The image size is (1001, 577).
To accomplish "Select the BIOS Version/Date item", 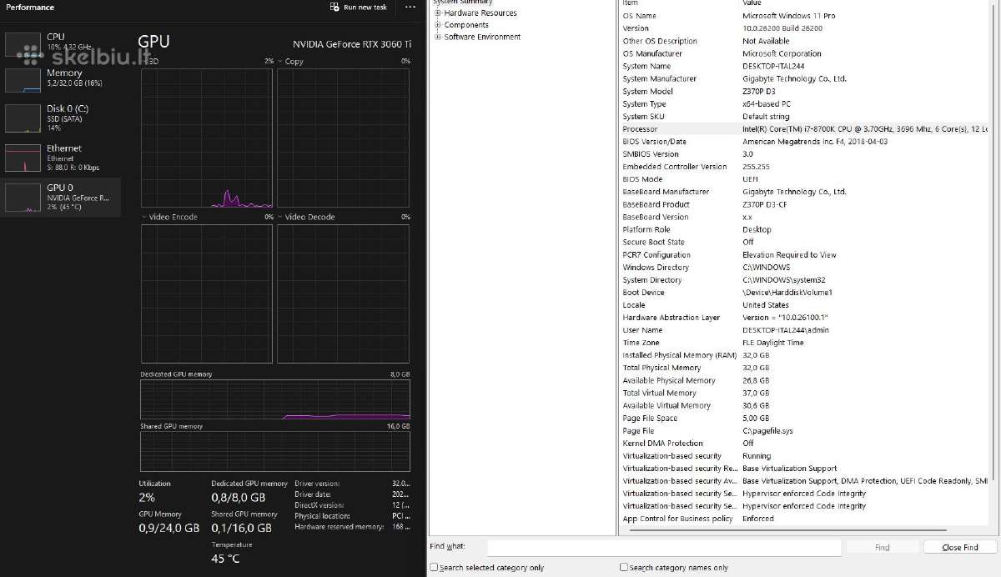I will tap(654, 142).
